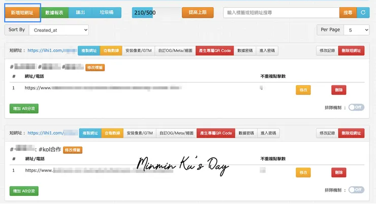Click 複製網址 for the first short link
Image resolution: width=376 pixels, height=204 pixels.
coord(89,51)
